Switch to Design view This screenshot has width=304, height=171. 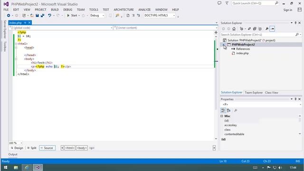[x=17, y=148]
